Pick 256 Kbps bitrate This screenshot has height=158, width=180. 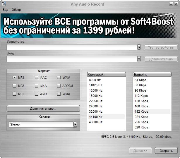[x=152, y=122]
